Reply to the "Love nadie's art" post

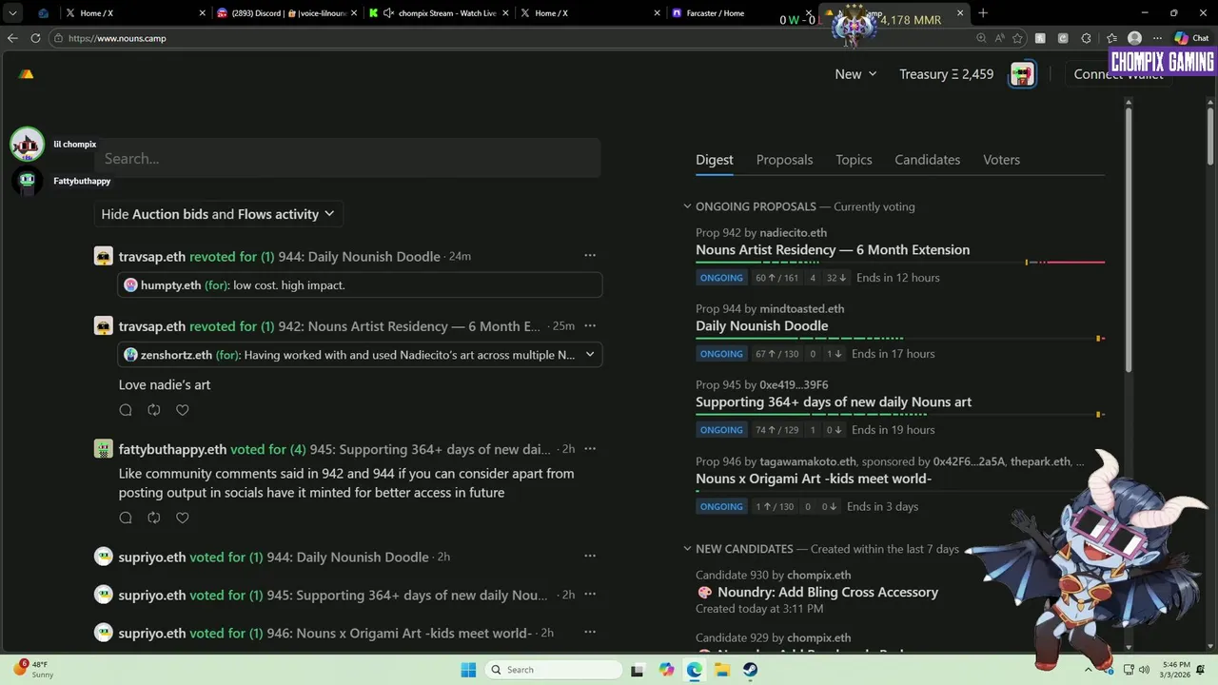(126, 410)
